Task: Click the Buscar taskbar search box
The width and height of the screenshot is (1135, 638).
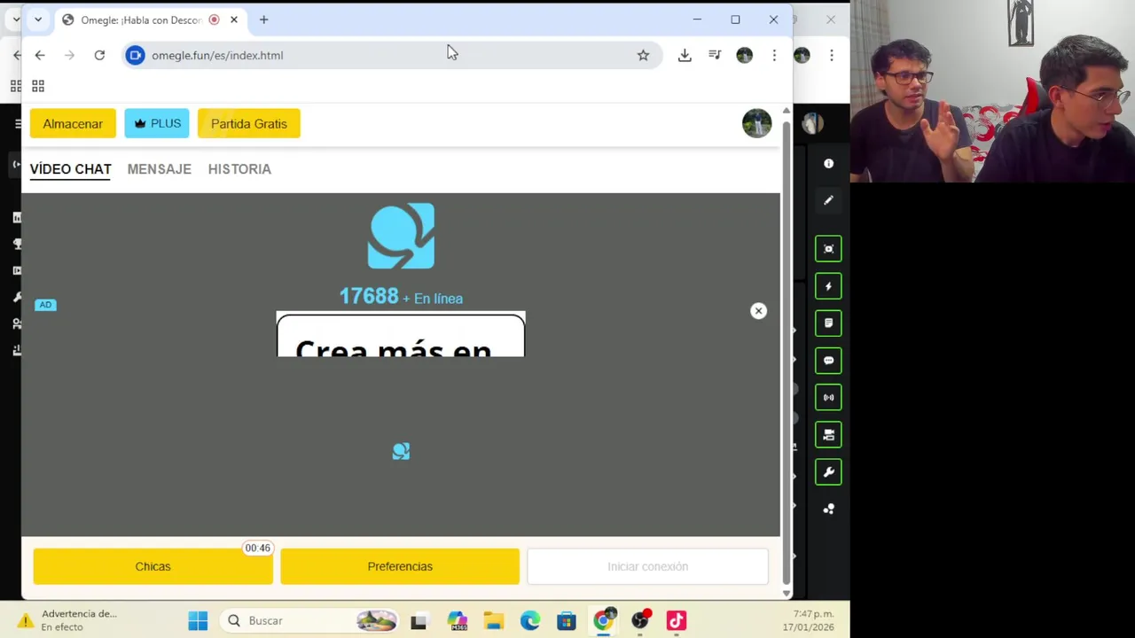Action: click(x=309, y=620)
